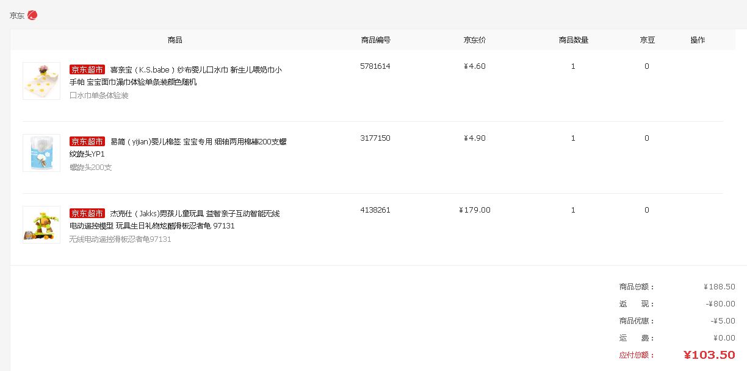Click the spec text 无线电动遥控滑板忍者龟97131
This screenshot has height=371, width=747.
120,239
